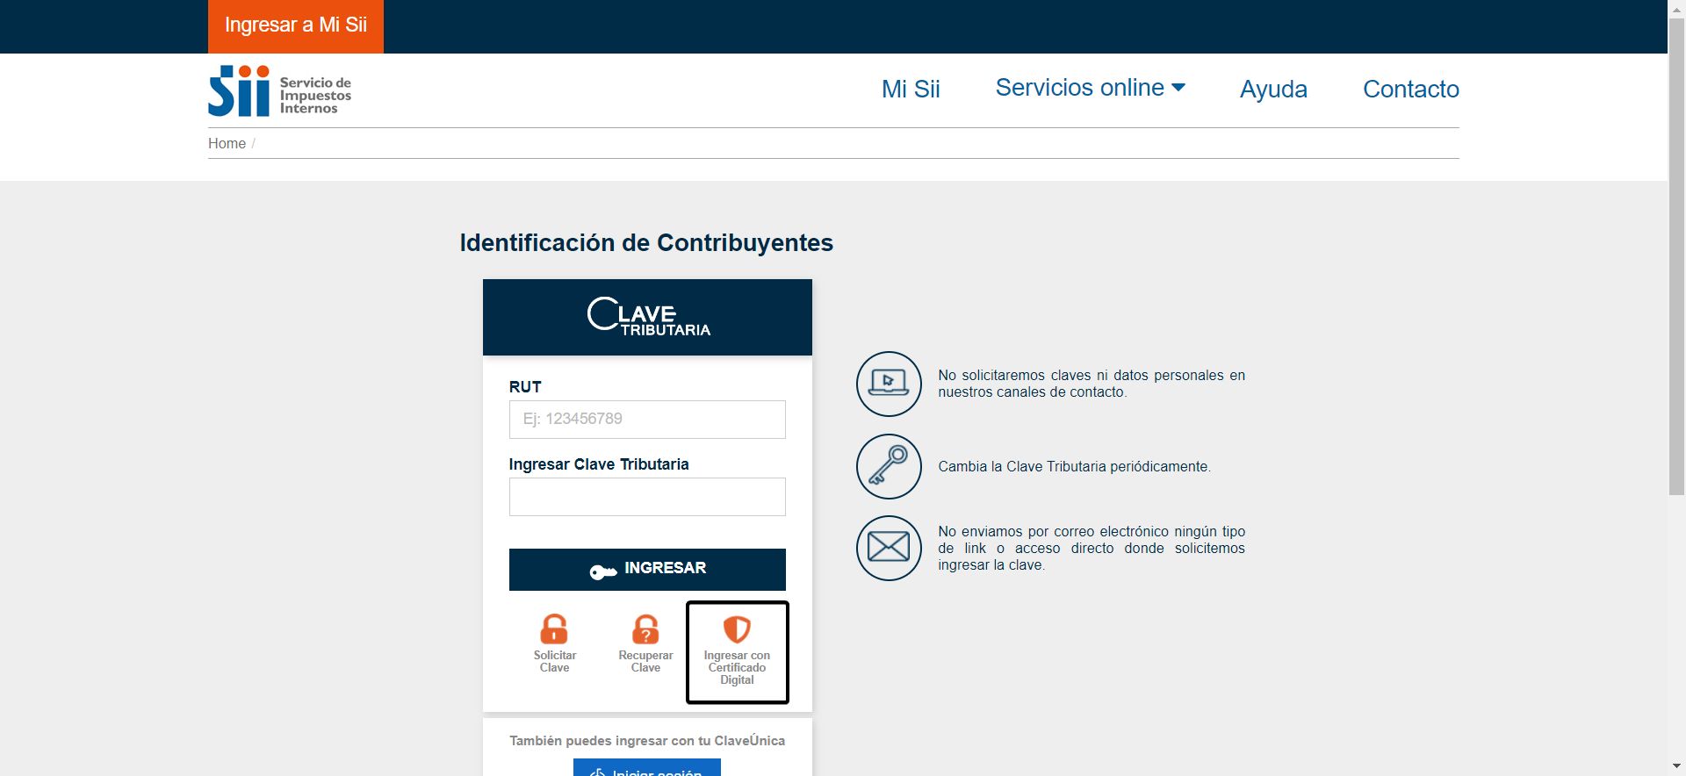
Task: Click the text También puedes ingresar con tu ClaveÚnica
Action: [x=647, y=741]
